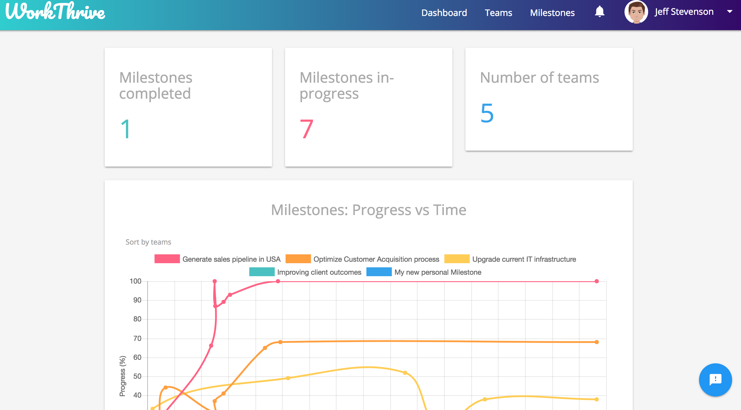Click Jeff Stevenson's avatar picture
This screenshot has width=741, height=410.
click(x=636, y=12)
